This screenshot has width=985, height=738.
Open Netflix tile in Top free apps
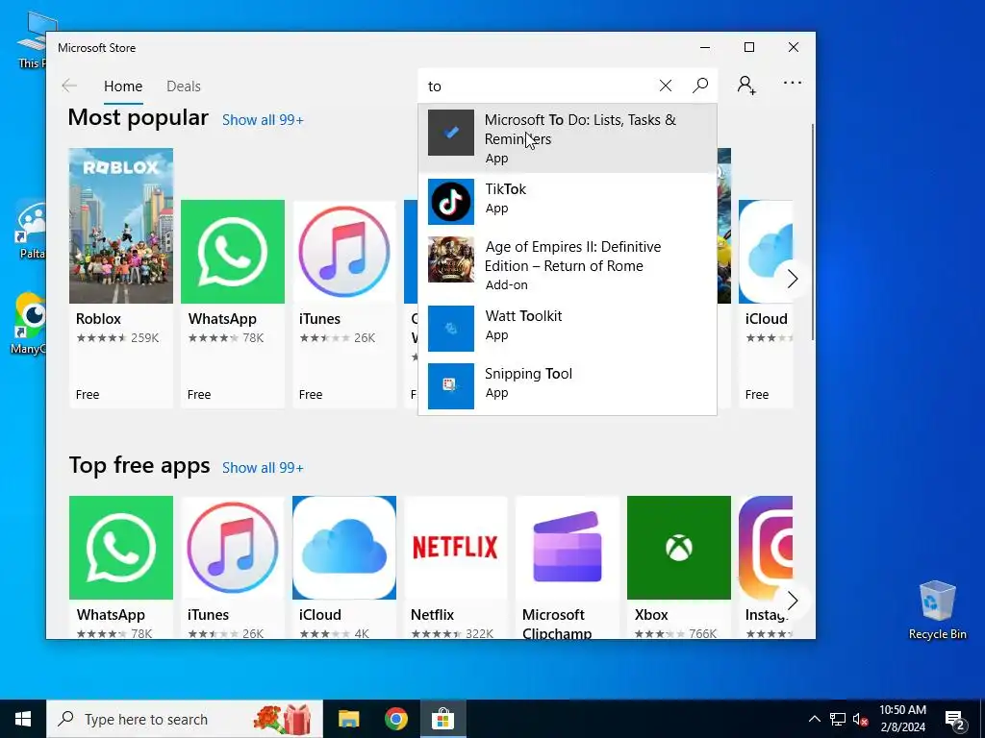pyautogui.click(x=455, y=567)
